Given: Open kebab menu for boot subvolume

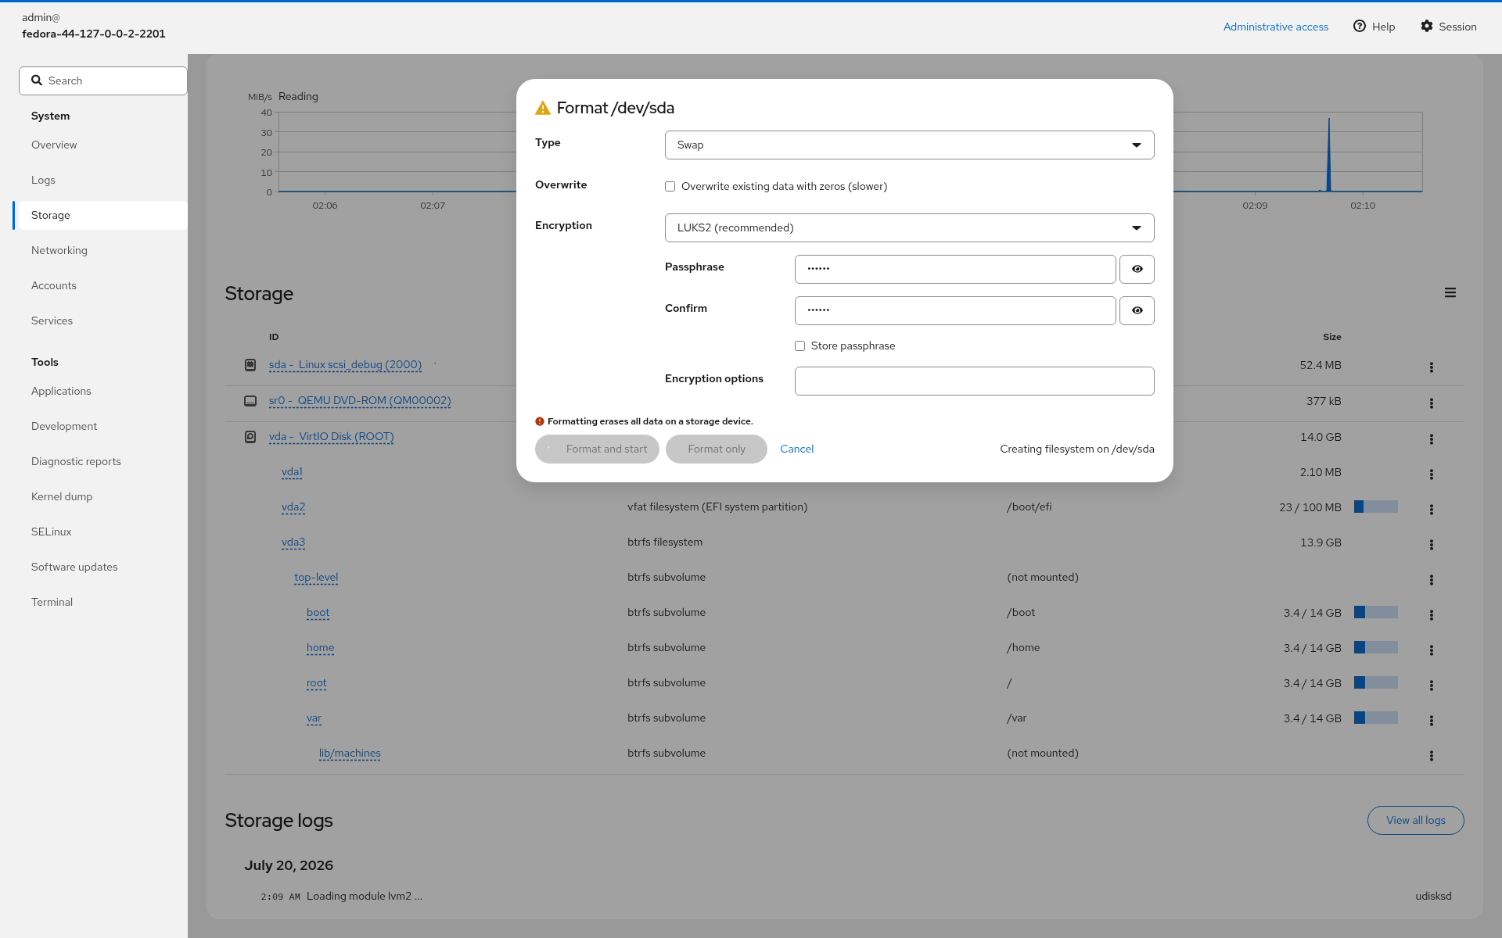Looking at the screenshot, I should tap(1431, 614).
